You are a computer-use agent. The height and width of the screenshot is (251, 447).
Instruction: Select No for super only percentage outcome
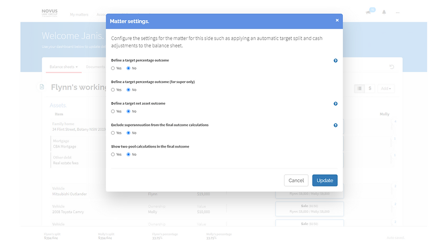pos(128,90)
